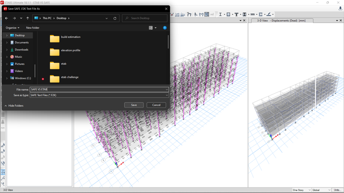344x193 pixels.
Task: Select Documents in navigation tree
Action: pos(22,42)
